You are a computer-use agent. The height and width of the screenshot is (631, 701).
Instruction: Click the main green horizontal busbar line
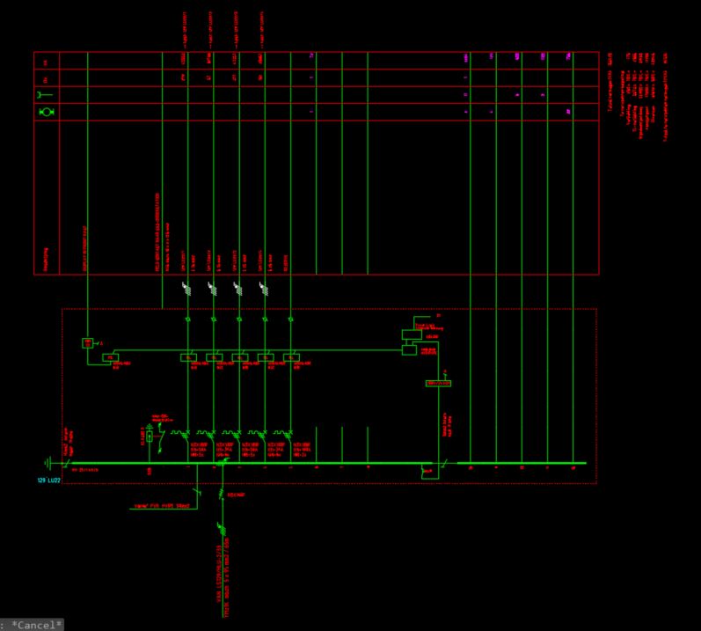[252, 463]
